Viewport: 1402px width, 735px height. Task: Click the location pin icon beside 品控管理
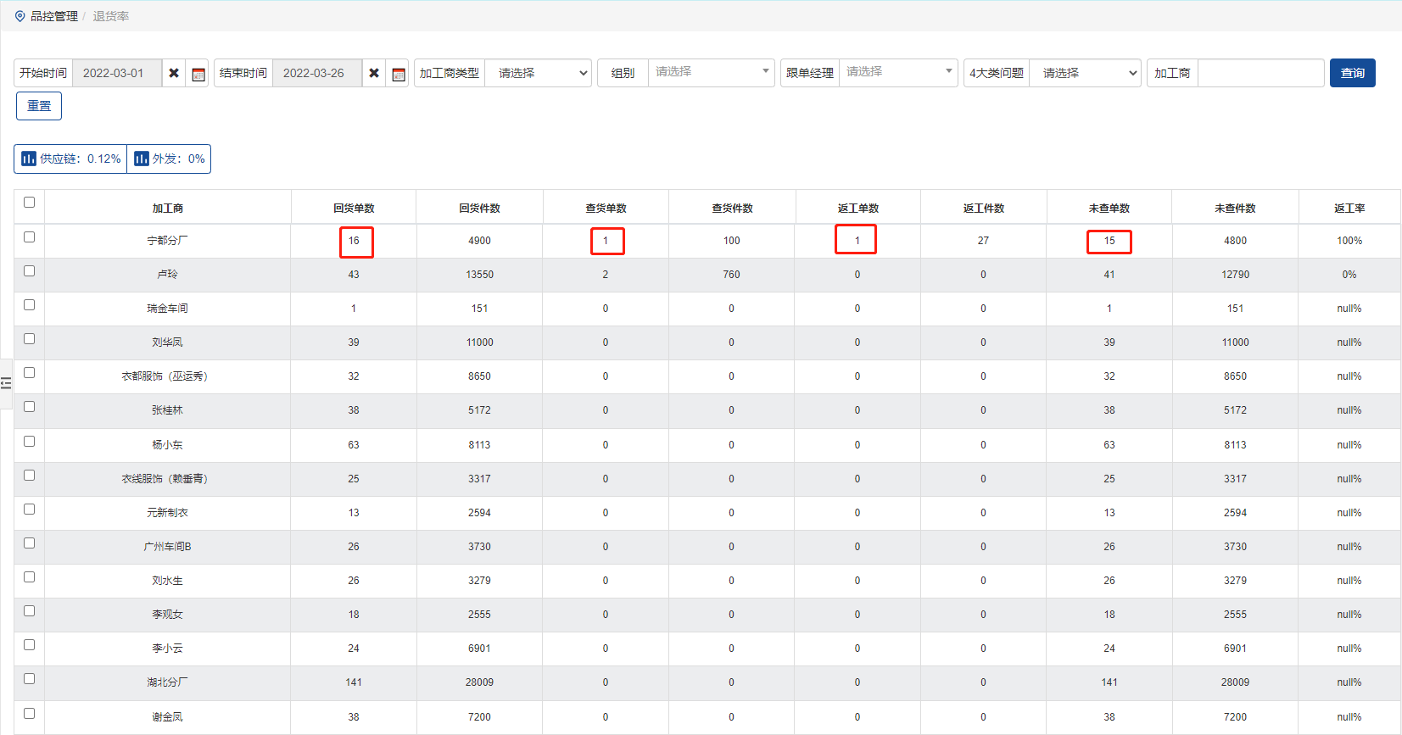(20, 16)
